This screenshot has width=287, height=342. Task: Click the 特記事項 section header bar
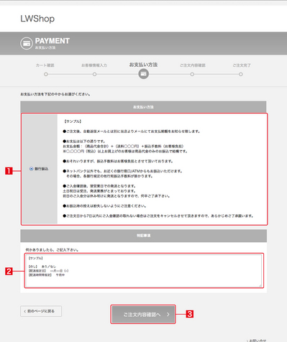144,236
